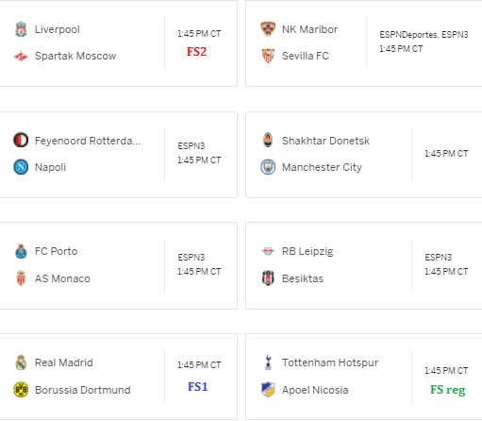Click the Apoel Nicosia team name
482x421 pixels.
tap(315, 390)
